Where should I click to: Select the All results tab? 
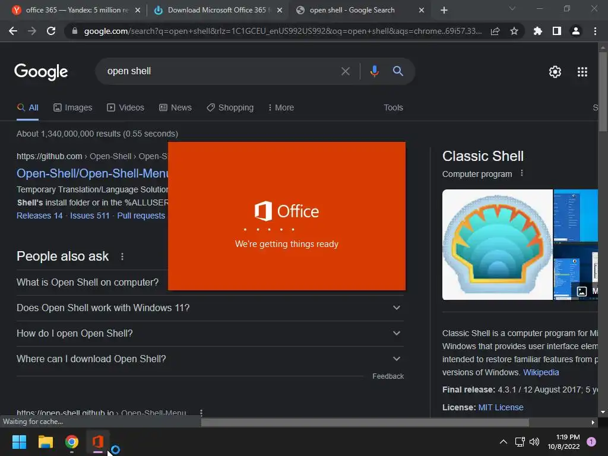point(27,108)
